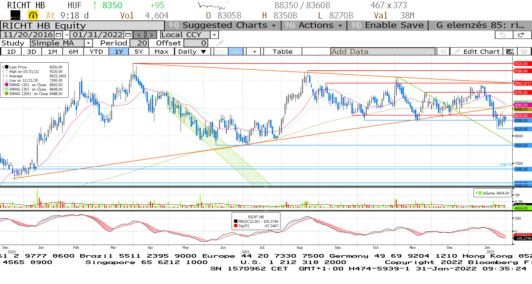Click the red Sig(9) legend square
Viewport: 532px width, 284px height.
[x=236, y=226]
